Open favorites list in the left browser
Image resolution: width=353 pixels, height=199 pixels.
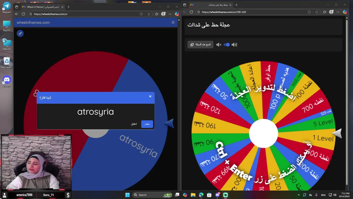tap(157, 14)
